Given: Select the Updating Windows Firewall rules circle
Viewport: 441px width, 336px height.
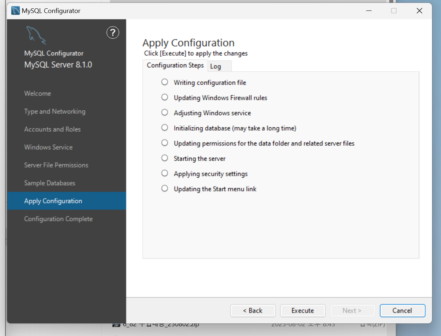Looking at the screenshot, I should (165, 97).
